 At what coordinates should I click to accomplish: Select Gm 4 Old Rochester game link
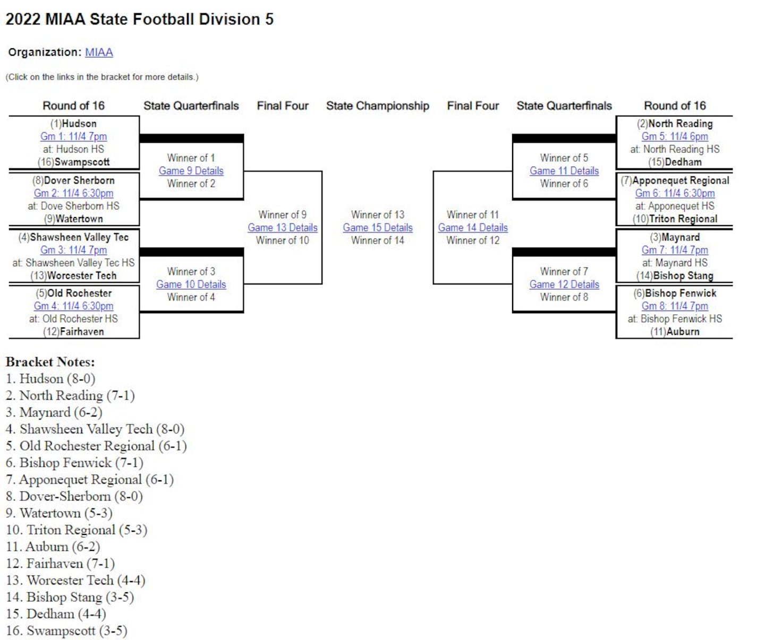(73, 306)
